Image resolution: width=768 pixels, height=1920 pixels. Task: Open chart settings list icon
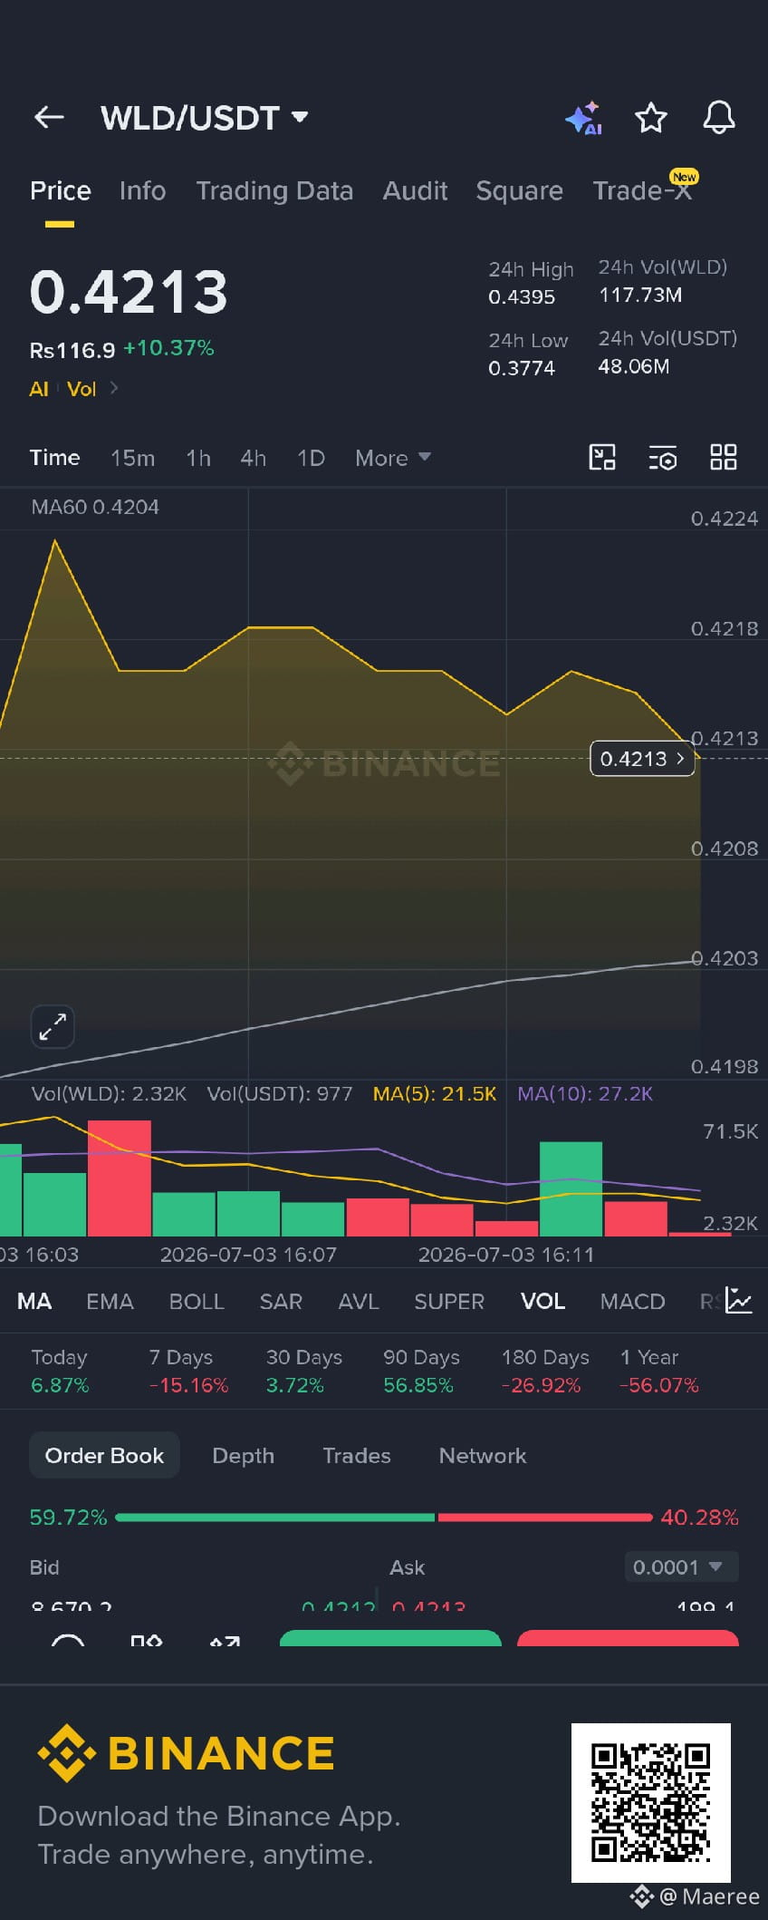point(663,457)
